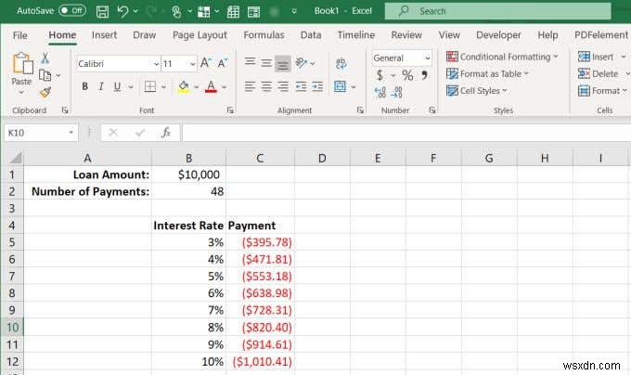The width and height of the screenshot is (631, 375).
Task: Open the Formulas tab
Action: click(264, 35)
